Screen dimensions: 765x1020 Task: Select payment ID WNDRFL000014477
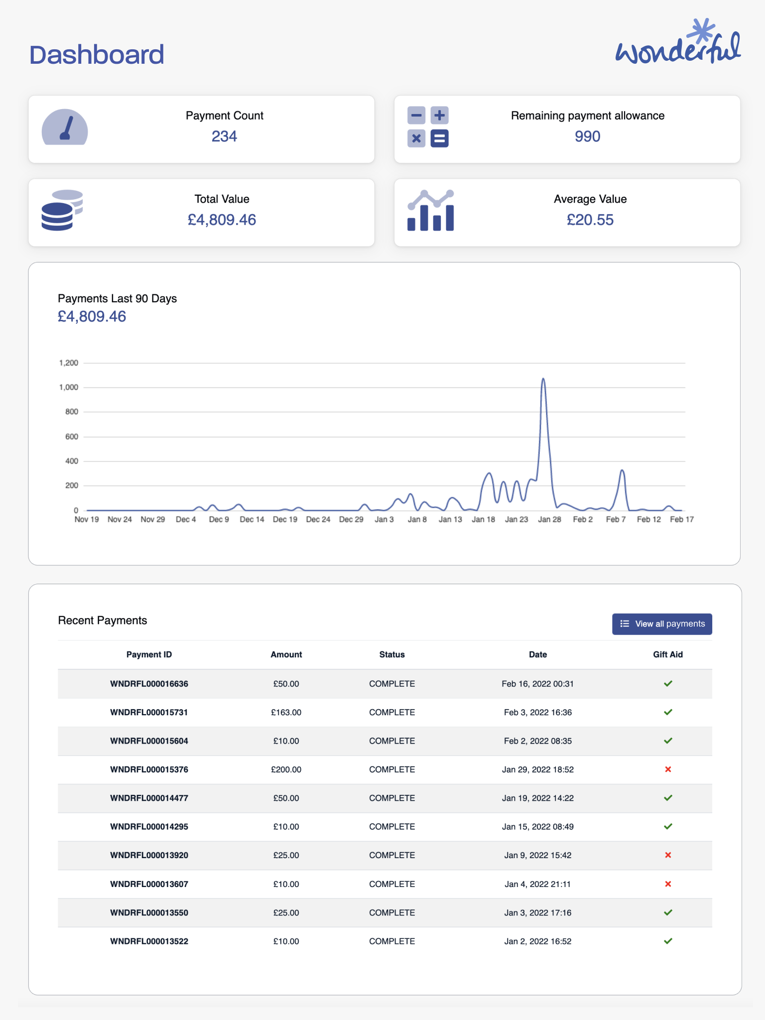[x=149, y=798]
